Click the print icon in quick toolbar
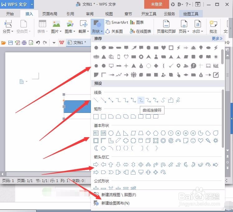This screenshot has width=233, height=212. coord(24,43)
